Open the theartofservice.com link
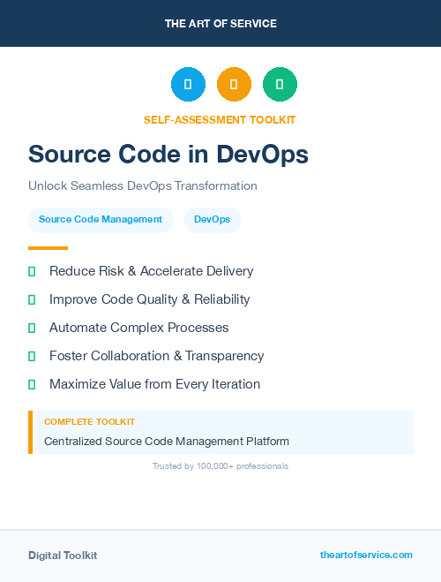The height and width of the screenshot is (582, 441). pos(366,555)
